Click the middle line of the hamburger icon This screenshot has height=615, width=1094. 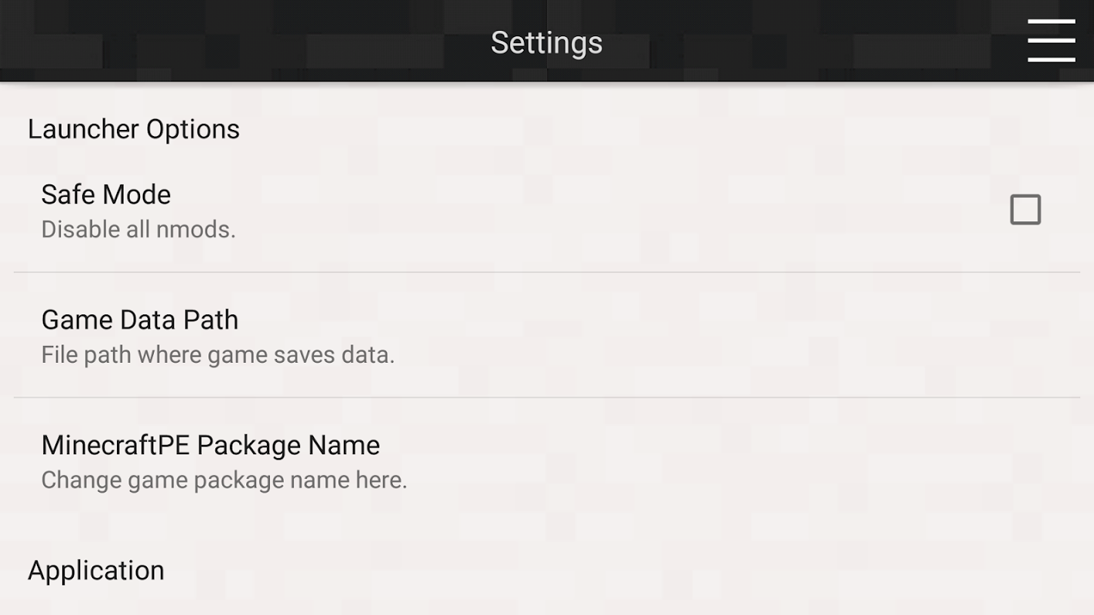coord(1051,41)
